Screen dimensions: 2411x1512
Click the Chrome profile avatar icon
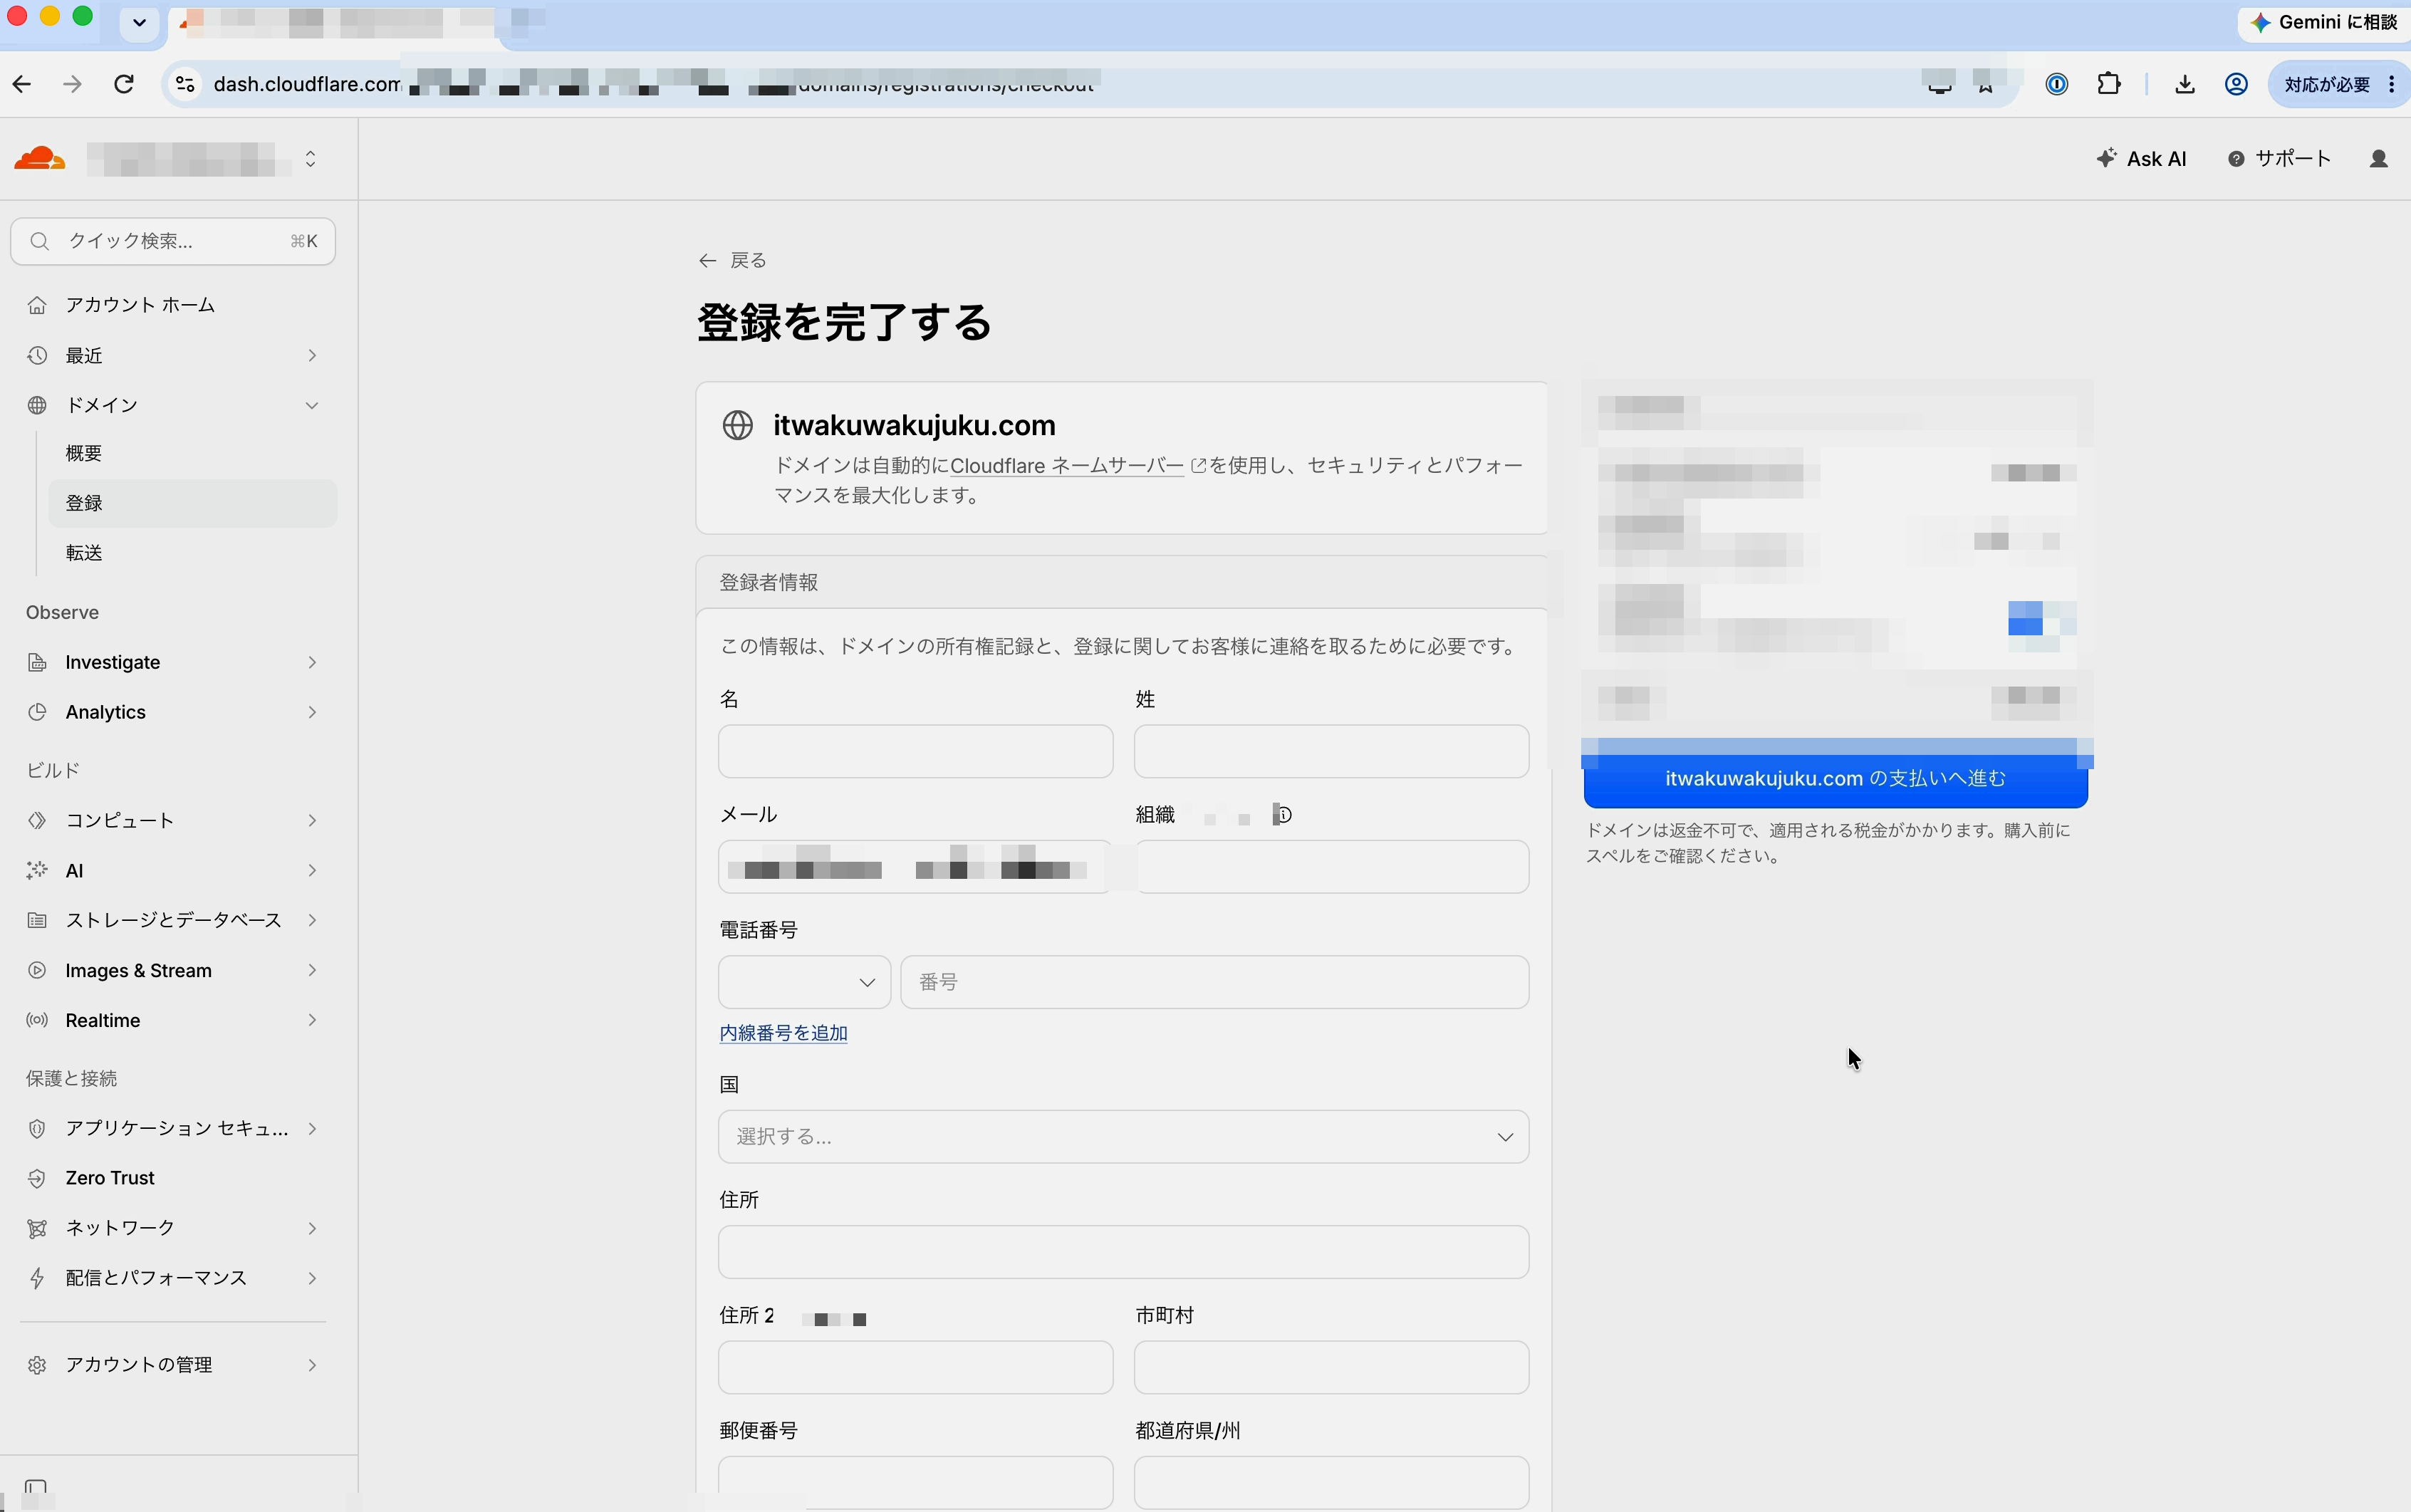pyautogui.click(x=2236, y=84)
